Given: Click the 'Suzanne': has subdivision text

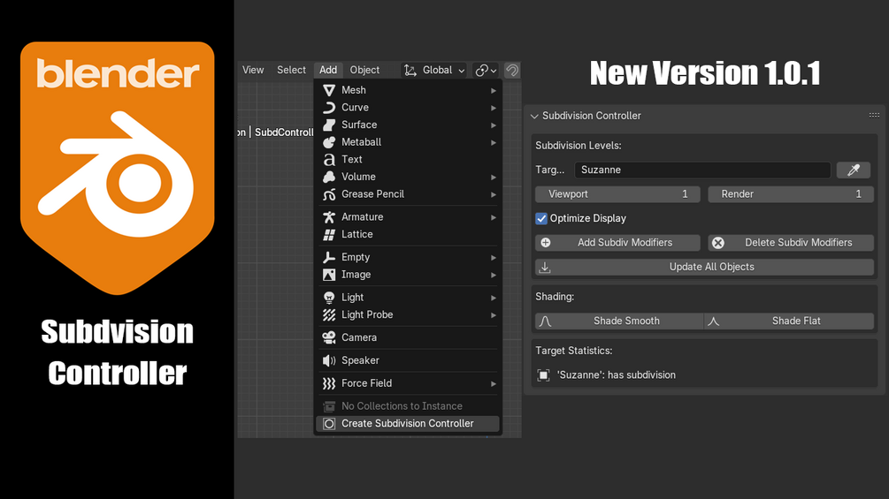Looking at the screenshot, I should (x=617, y=375).
